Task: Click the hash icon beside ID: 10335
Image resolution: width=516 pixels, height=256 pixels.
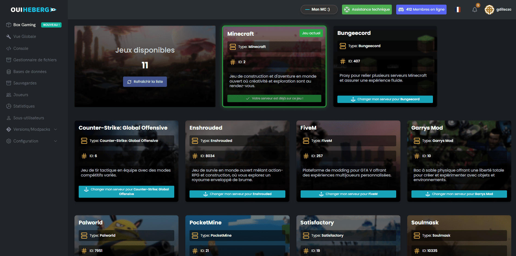Action: (x=417, y=251)
